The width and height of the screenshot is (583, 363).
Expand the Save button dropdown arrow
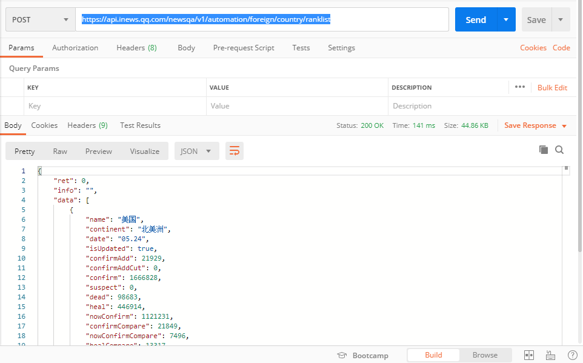tap(561, 20)
